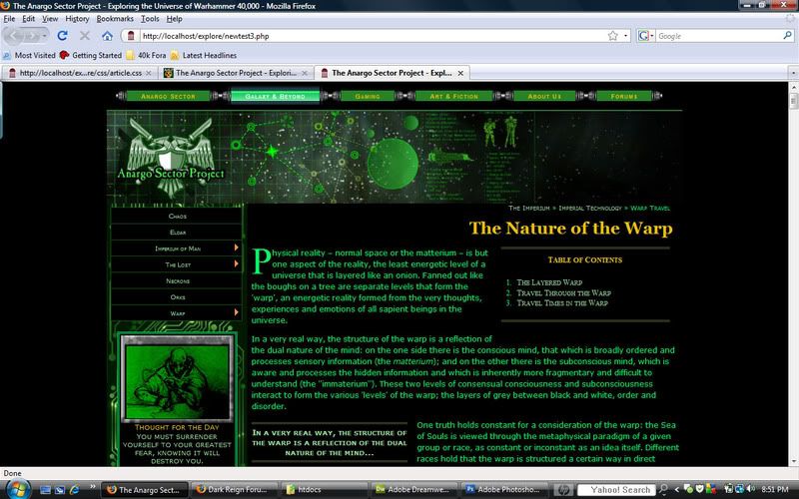Click the vertical page scrollbar thumb
This screenshot has width=799, height=499.
(x=793, y=101)
